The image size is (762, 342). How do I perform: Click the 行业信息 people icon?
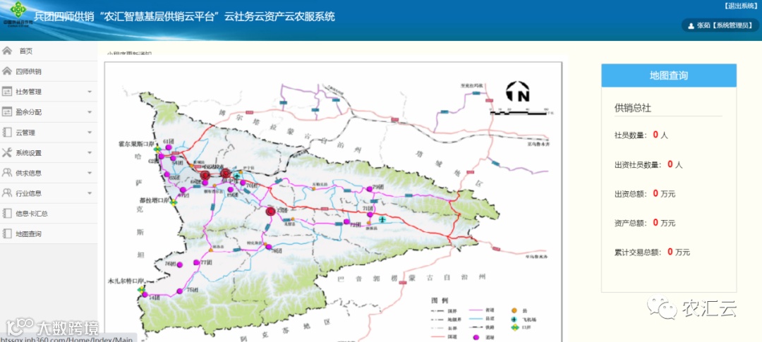[x=7, y=193]
